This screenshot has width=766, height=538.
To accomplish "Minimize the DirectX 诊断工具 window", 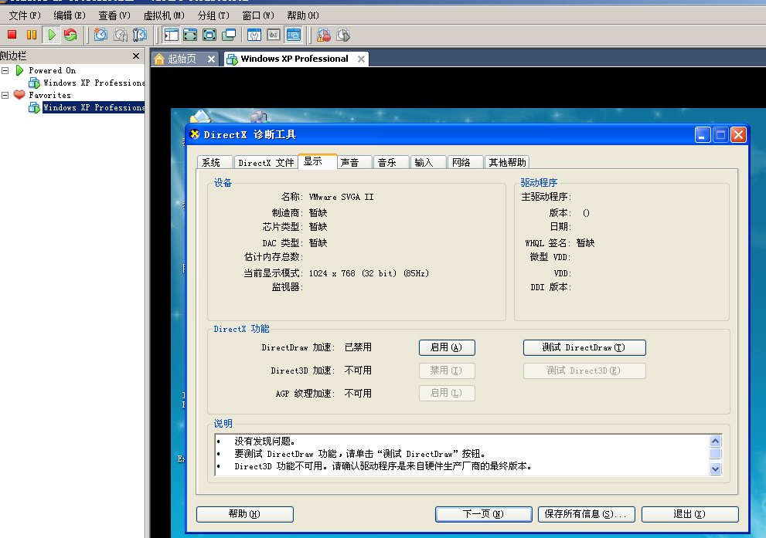I will pyautogui.click(x=703, y=134).
